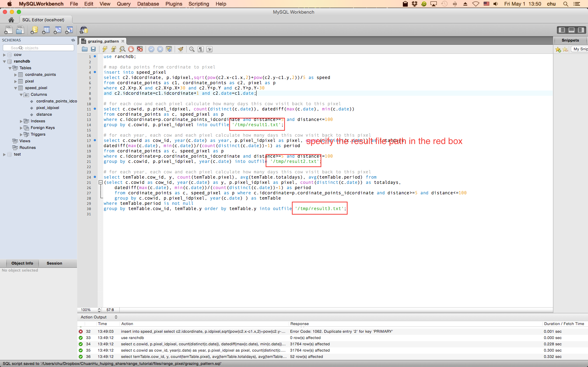Beautify the SQL with broom icon
The width and height of the screenshot is (588, 367).
coord(181,49)
